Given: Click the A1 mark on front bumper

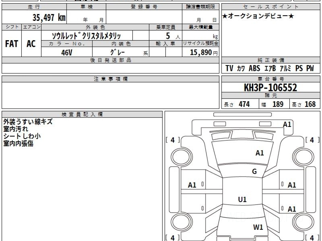Looking at the screenshot, I should pyautogui.click(x=287, y=124).
